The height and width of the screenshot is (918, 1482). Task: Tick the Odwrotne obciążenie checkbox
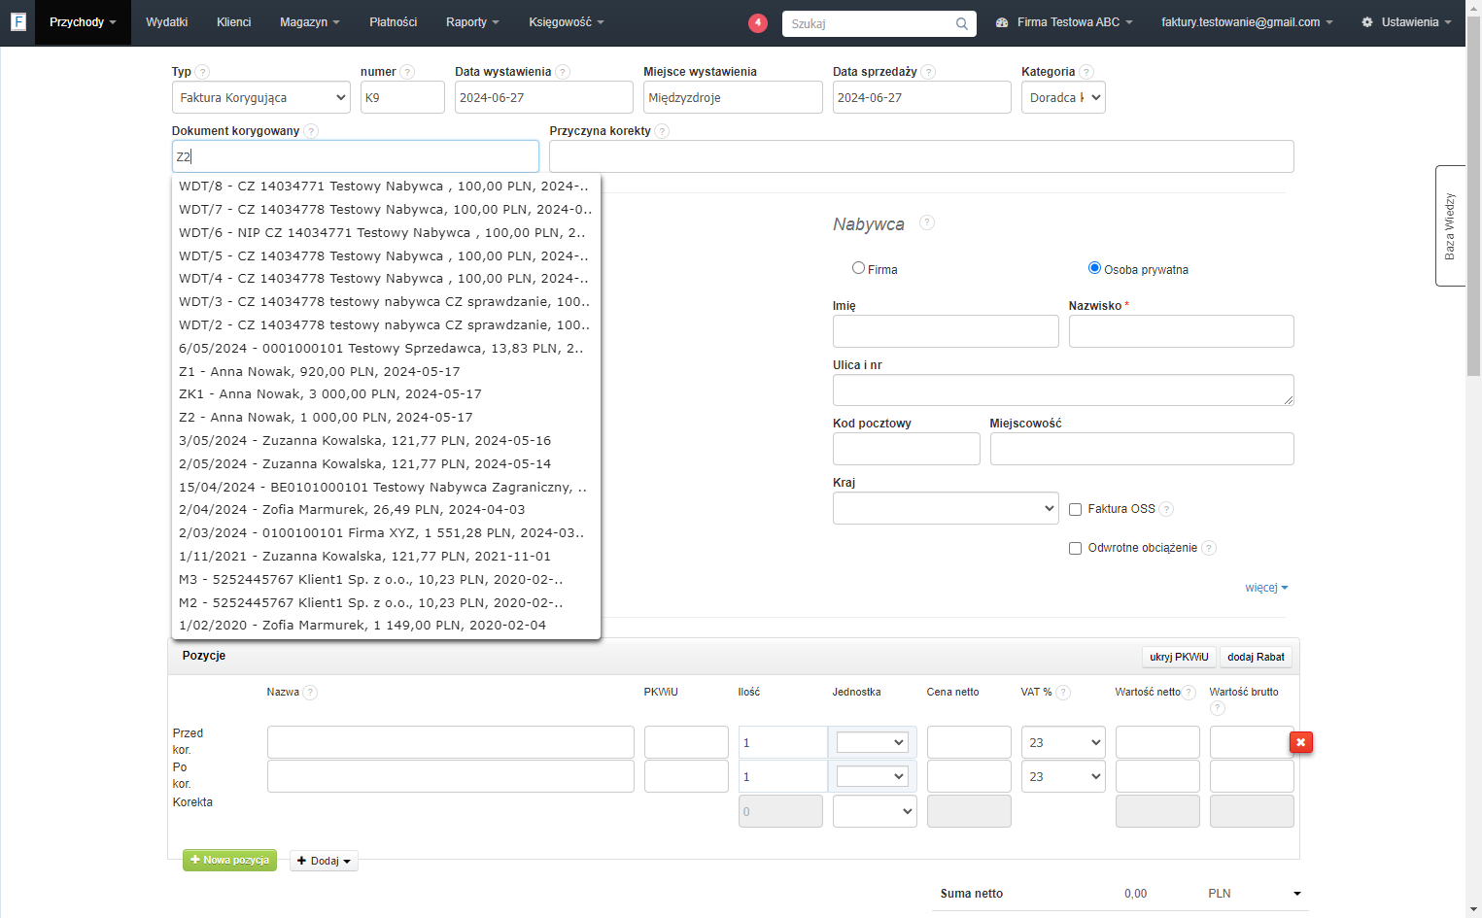[x=1075, y=548]
